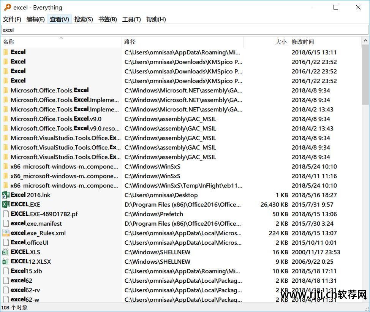Screen dimensions: 370x312
Task: Click the Everything magnifier app icon in title bar
Action: tap(7, 7)
